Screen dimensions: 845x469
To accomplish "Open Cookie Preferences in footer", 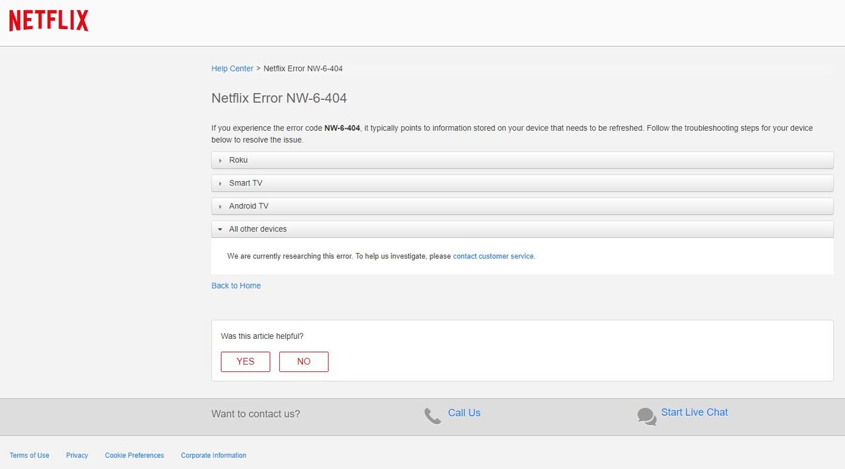I will pos(135,455).
